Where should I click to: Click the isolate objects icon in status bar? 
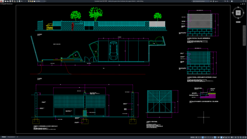238,137
